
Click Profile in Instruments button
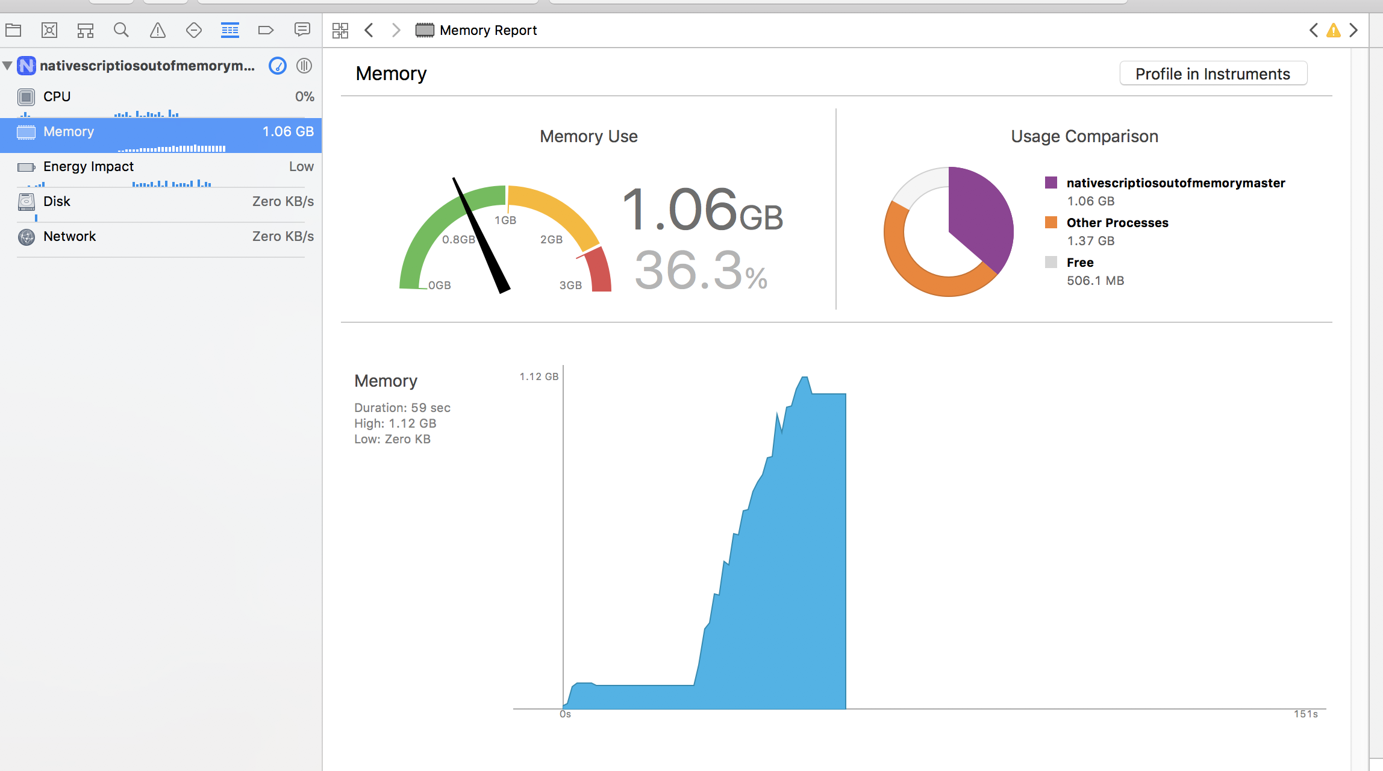1213,73
